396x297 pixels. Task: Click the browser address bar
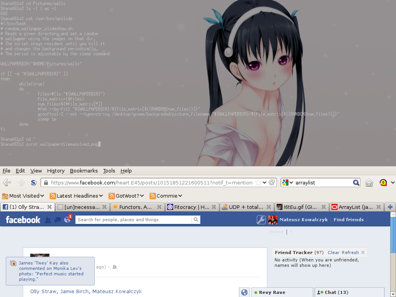pos(152,183)
